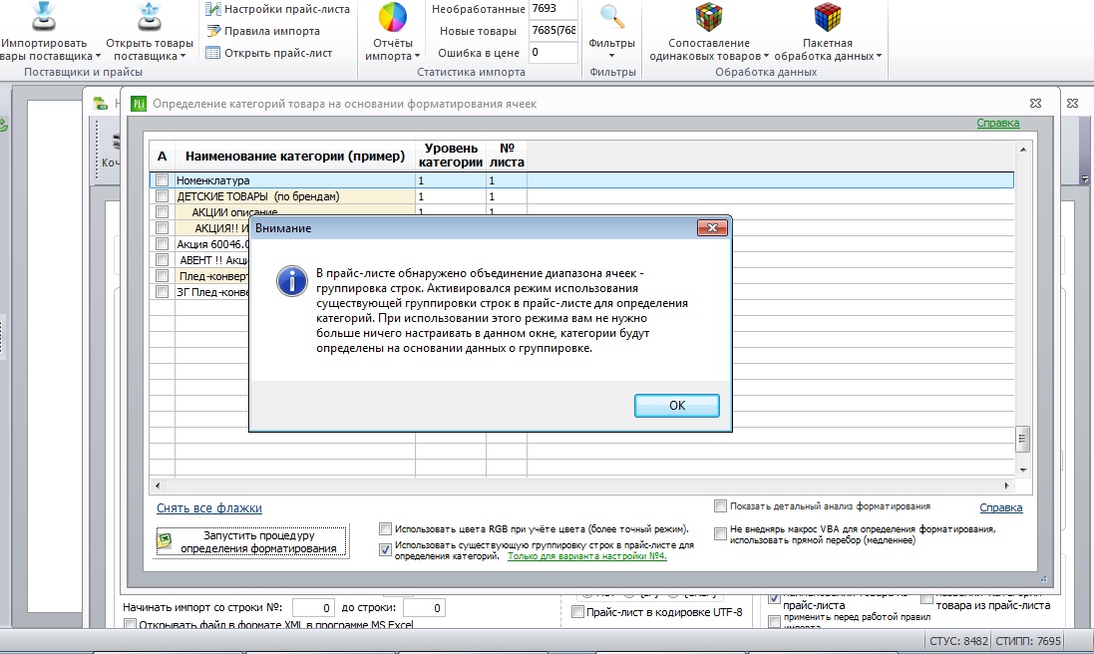
Task: Check the ДЕТСКИЕ ТОВАРЫ row checkbox
Action: pyautogui.click(x=162, y=196)
